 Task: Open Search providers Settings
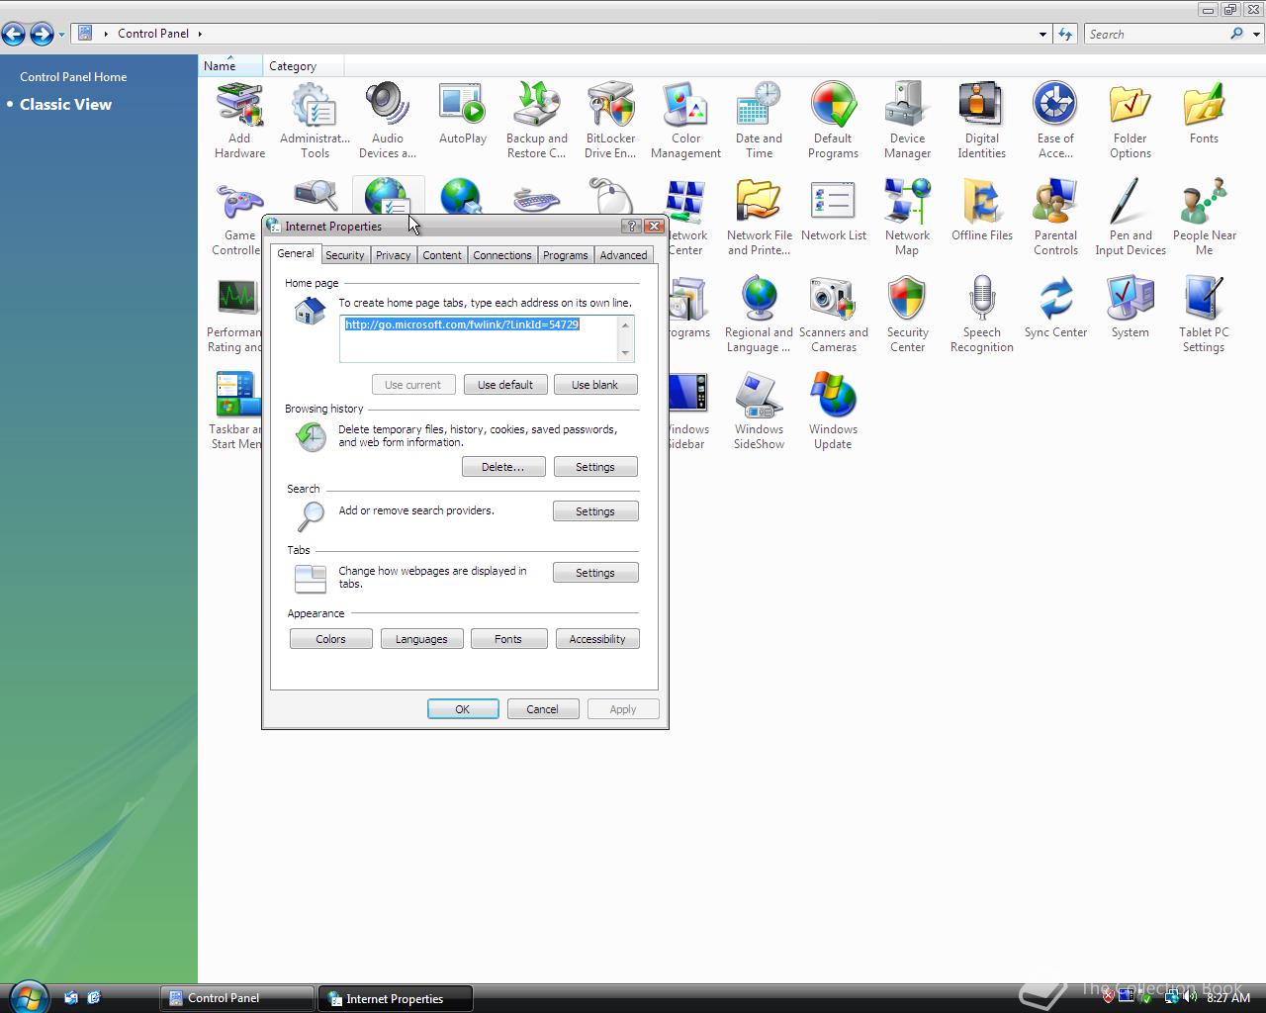point(595,511)
